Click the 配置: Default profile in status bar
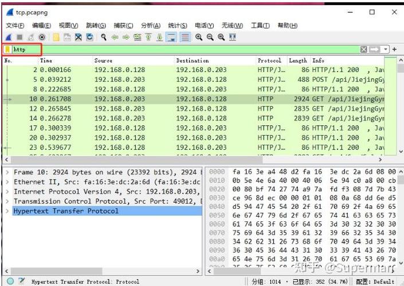Viewport: 404px width, 286px height. point(375,281)
